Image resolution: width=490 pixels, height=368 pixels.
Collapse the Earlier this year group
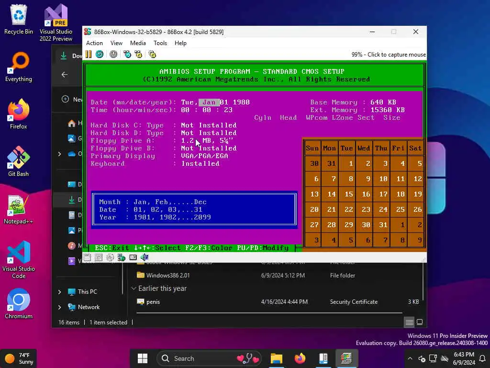tap(134, 288)
